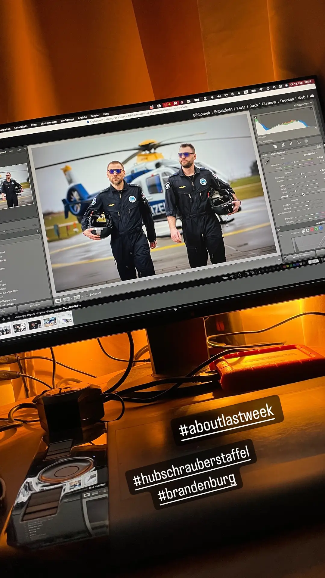The height and width of the screenshot is (578, 325).
Task: Open the Einstellungen menu
Action: point(48,123)
